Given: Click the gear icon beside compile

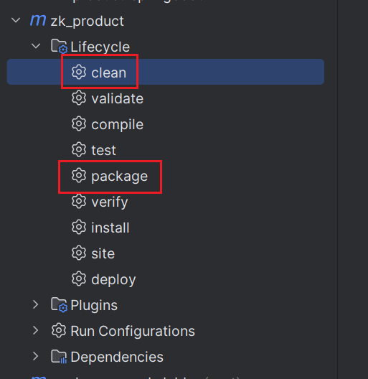Looking at the screenshot, I should (x=79, y=123).
